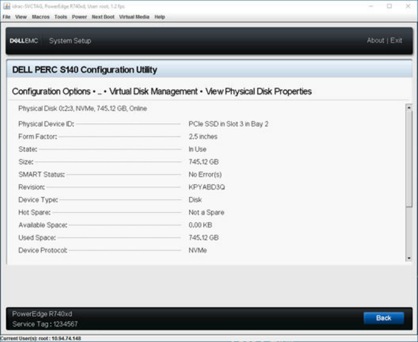Click the vertical scrollbar thumb
The height and width of the screenshot is (342, 418).
point(409,159)
